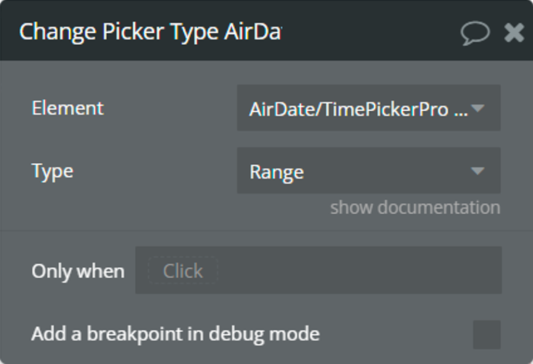Click the Element field label

click(68, 108)
